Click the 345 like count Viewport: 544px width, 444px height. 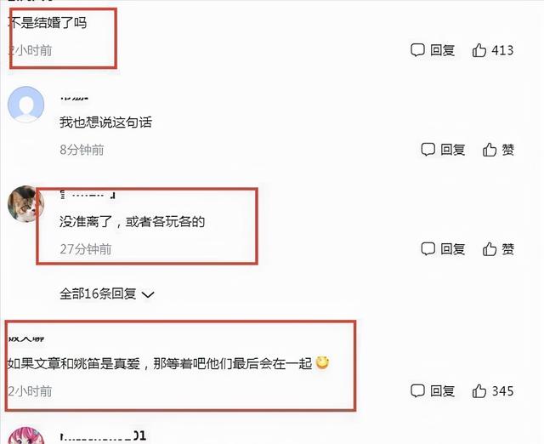tap(502, 391)
